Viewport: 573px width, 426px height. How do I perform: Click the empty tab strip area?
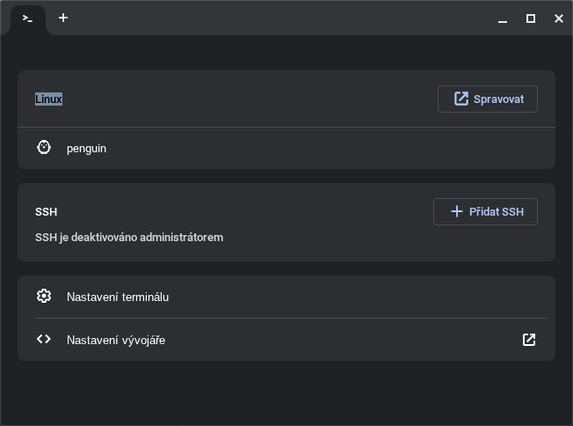(281, 18)
